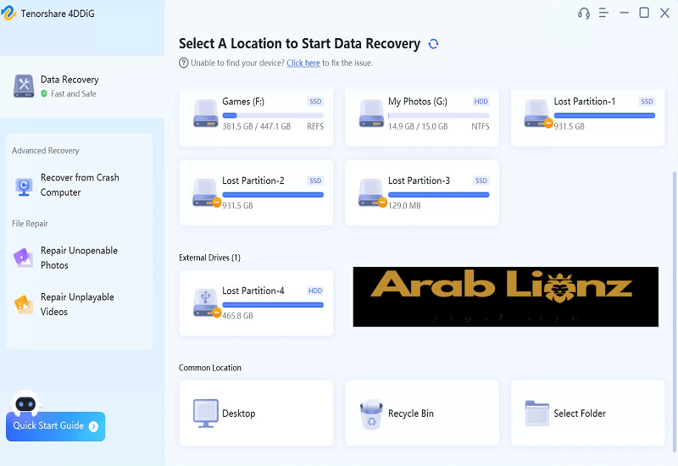Click the '14.9 GB / 15.0 GB' text

click(x=418, y=126)
